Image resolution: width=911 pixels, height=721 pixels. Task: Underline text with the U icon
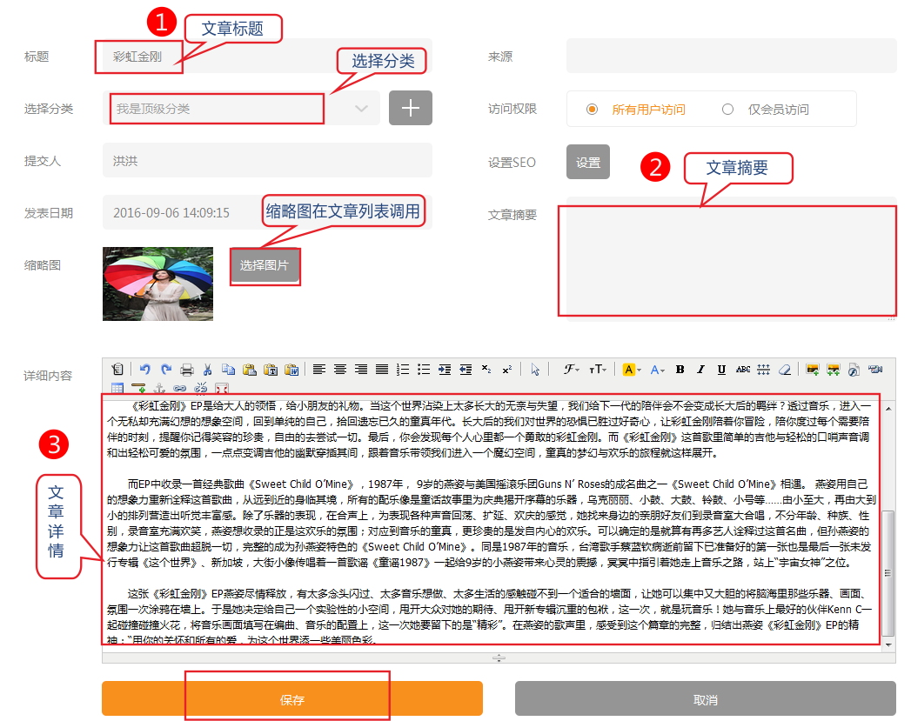[722, 370]
